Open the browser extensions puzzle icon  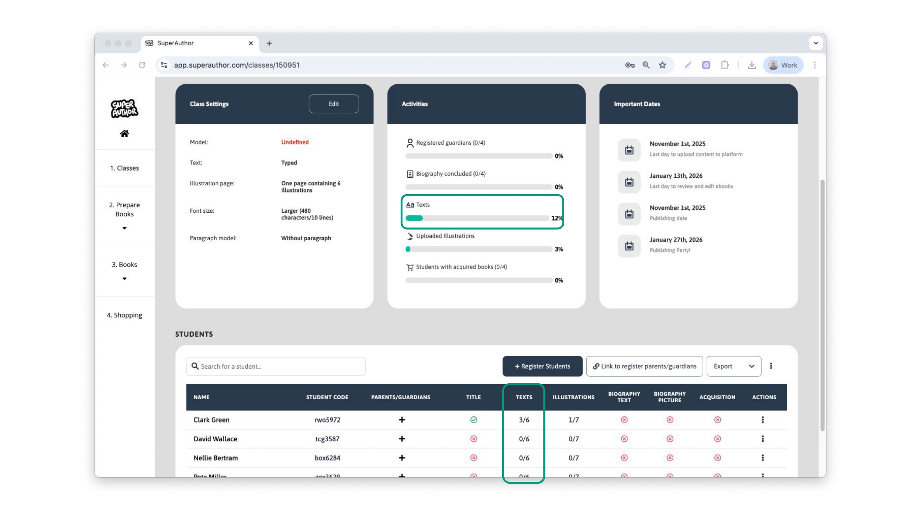[x=724, y=65]
